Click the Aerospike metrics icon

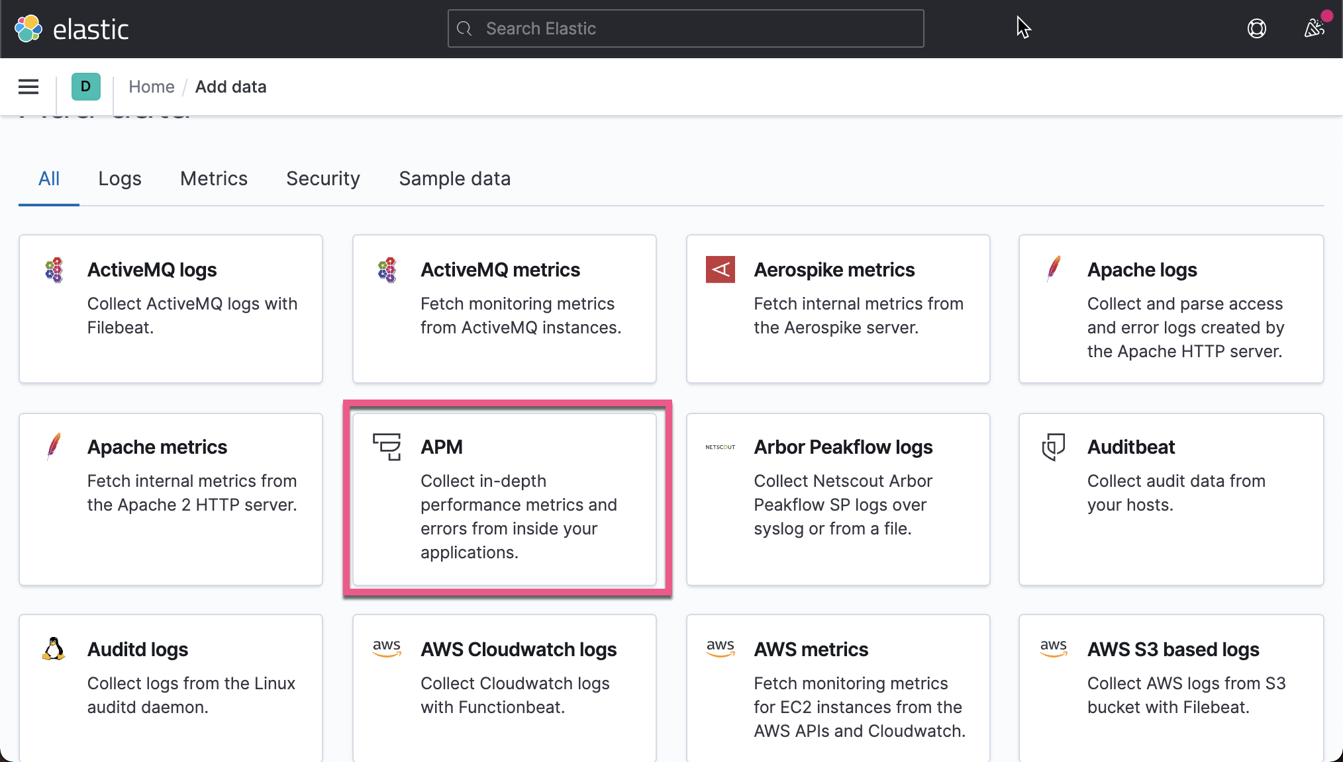click(721, 269)
